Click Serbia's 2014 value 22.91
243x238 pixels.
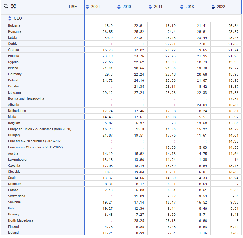pyautogui.click(x=170, y=44)
